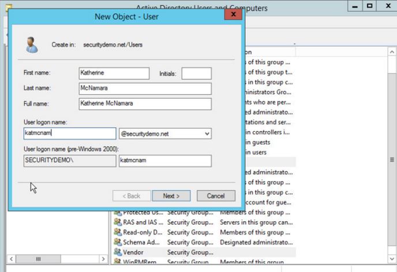Click the left pane horizontal scroll right arrow
The width and height of the screenshot is (397, 272).
click(103, 259)
